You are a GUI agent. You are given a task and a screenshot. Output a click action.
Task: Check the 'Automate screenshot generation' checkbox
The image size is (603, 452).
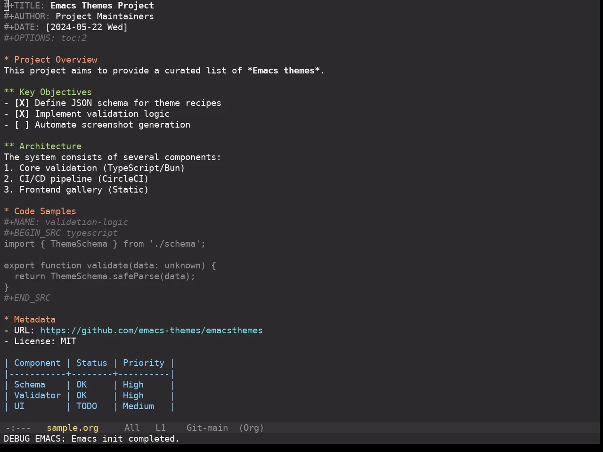[22, 125]
